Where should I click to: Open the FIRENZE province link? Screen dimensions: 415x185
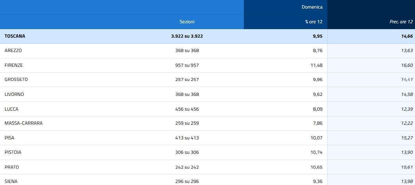pos(14,65)
